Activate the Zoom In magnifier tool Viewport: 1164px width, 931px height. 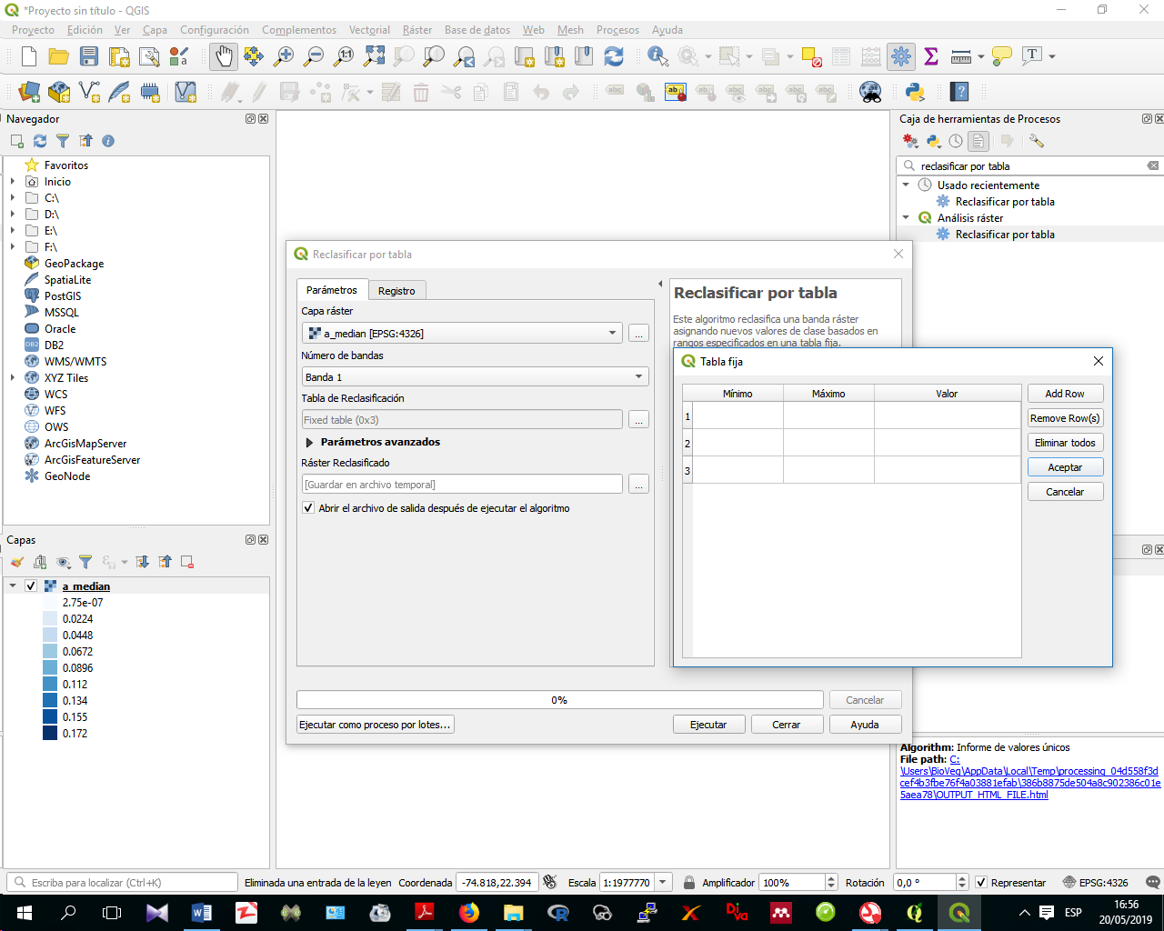coord(284,56)
